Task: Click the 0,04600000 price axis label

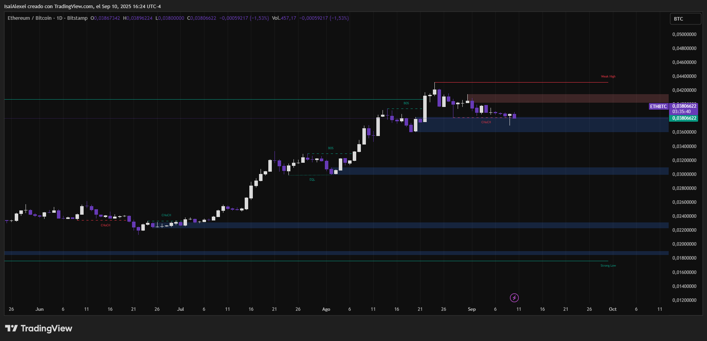Action: (684, 62)
